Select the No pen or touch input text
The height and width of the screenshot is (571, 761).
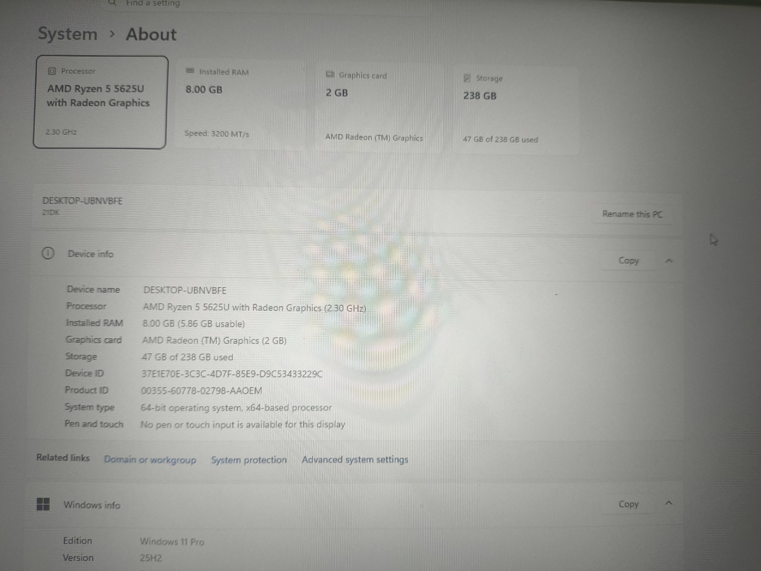pyautogui.click(x=243, y=425)
